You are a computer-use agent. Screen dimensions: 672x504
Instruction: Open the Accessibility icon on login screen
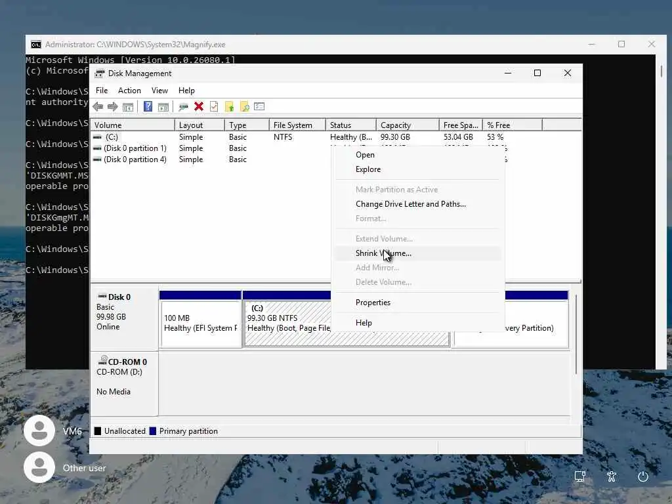(612, 476)
